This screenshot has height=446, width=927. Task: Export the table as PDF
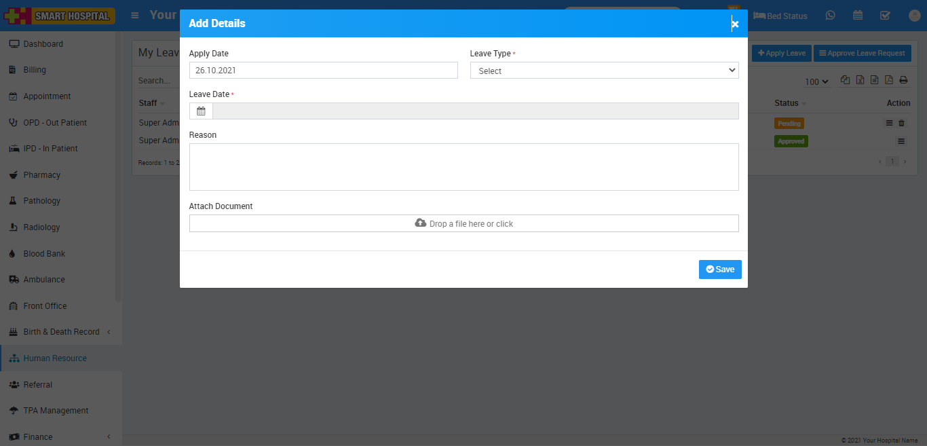click(x=889, y=80)
